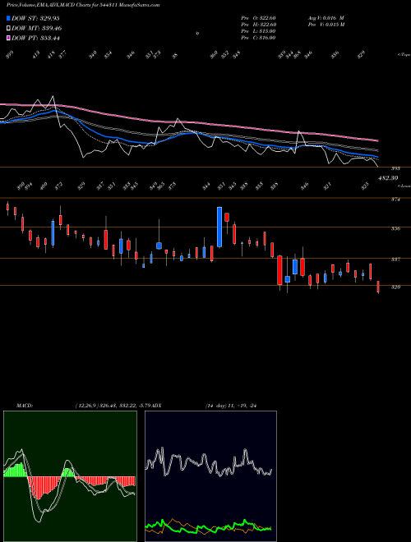This screenshot has height=542, width=411.
Task: Click the ADX (14 day) values text
Action: (231, 406)
